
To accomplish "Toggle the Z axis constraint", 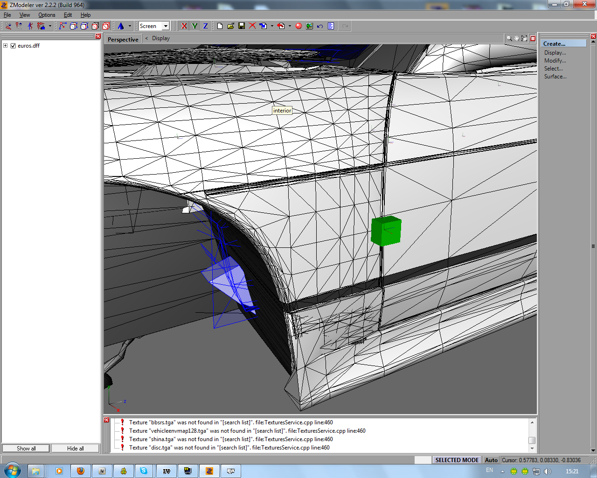I will click(205, 26).
